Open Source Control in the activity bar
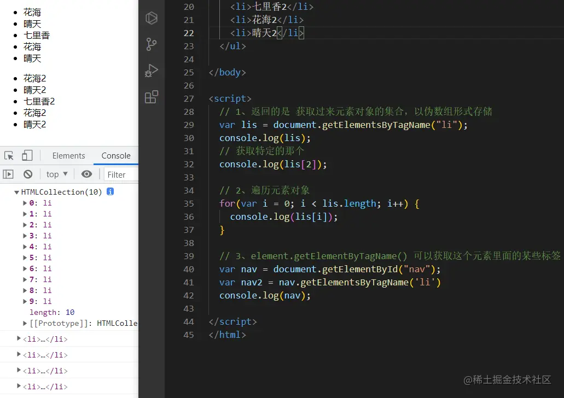Viewport: 564px width, 398px height. (152, 44)
